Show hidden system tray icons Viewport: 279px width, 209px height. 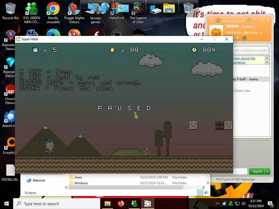tap(218, 204)
